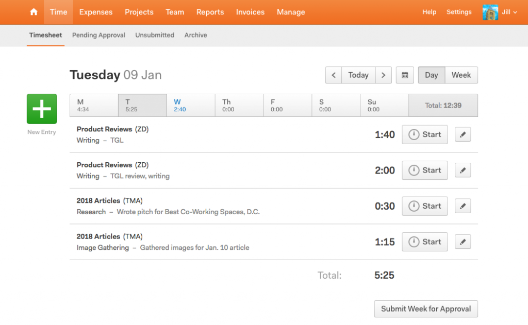Click the 1:15 duration value

pos(385,242)
